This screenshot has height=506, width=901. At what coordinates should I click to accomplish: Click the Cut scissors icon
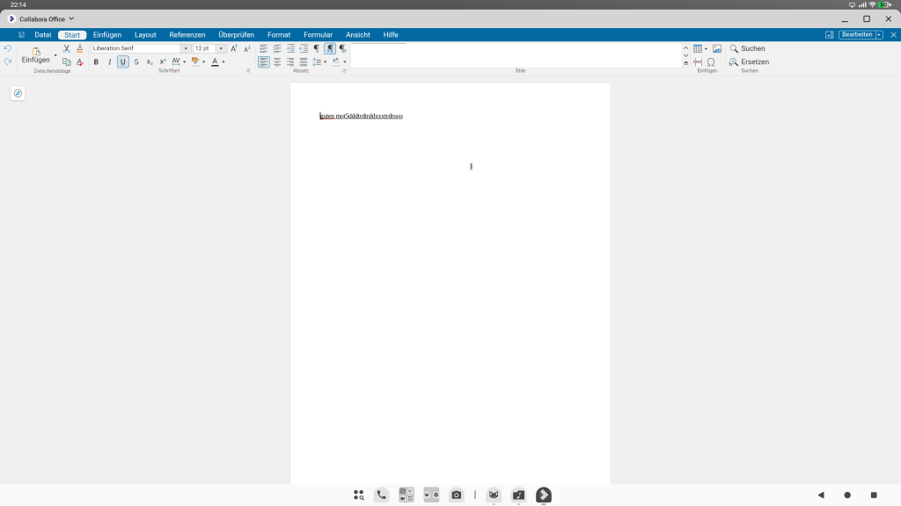click(x=67, y=49)
